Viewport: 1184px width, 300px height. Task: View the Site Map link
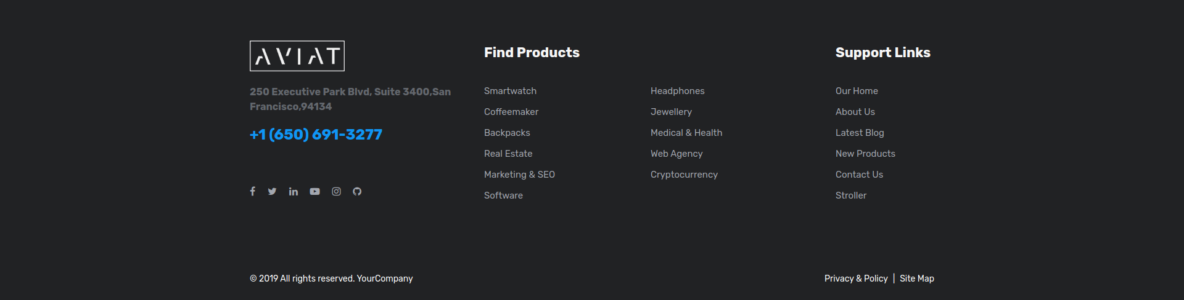(x=916, y=278)
